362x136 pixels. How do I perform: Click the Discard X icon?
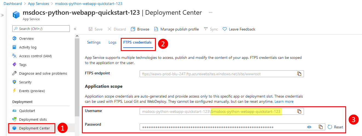(x=110, y=29)
